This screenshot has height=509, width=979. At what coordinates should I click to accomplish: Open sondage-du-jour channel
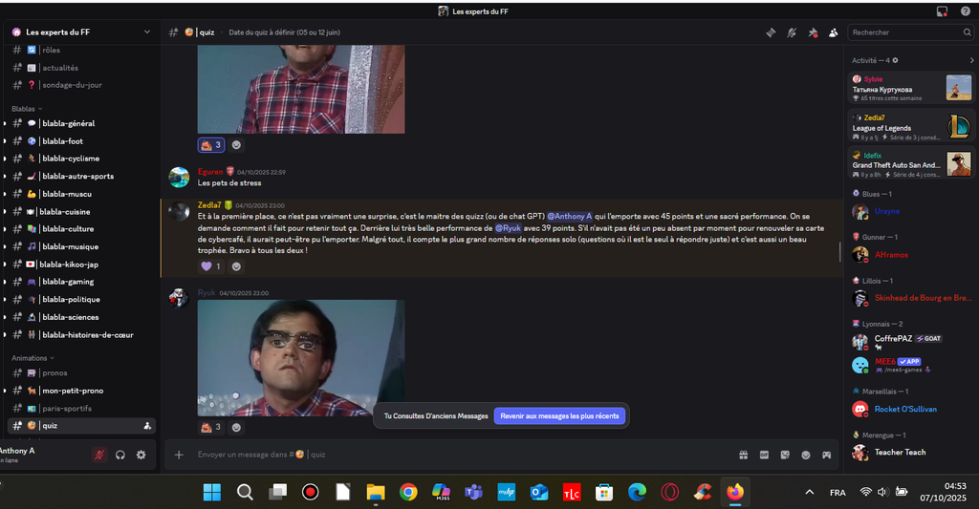point(80,85)
